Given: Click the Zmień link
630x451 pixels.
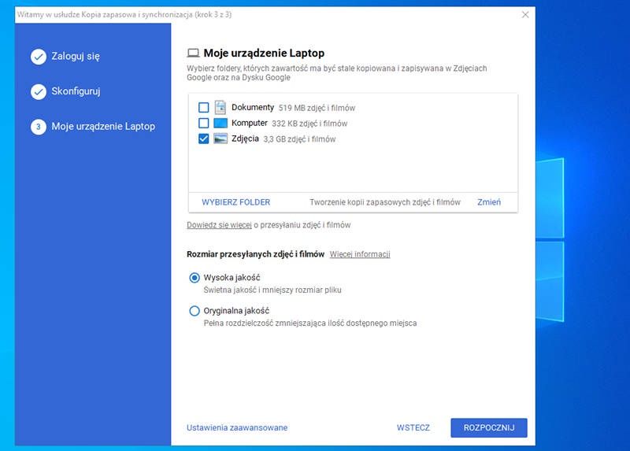Looking at the screenshot, I should (489, 202).
